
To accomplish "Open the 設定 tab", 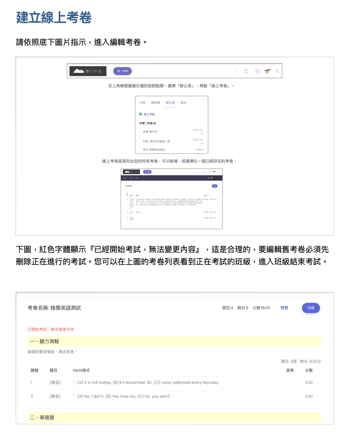I will coord(183,103).
